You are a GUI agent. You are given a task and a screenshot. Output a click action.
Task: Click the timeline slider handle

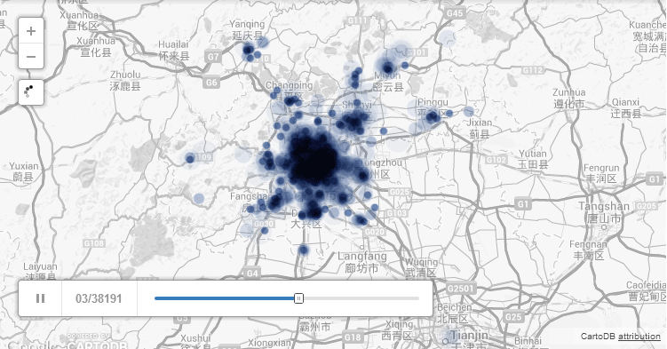click(x=299, y=298)
